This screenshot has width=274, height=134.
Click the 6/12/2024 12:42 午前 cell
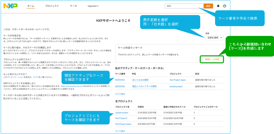point(173,118)
